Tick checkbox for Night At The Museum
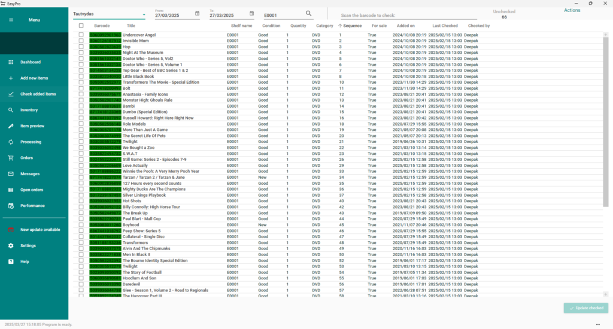The height and width of the screenshot is (329, 613). pos(81,53)
